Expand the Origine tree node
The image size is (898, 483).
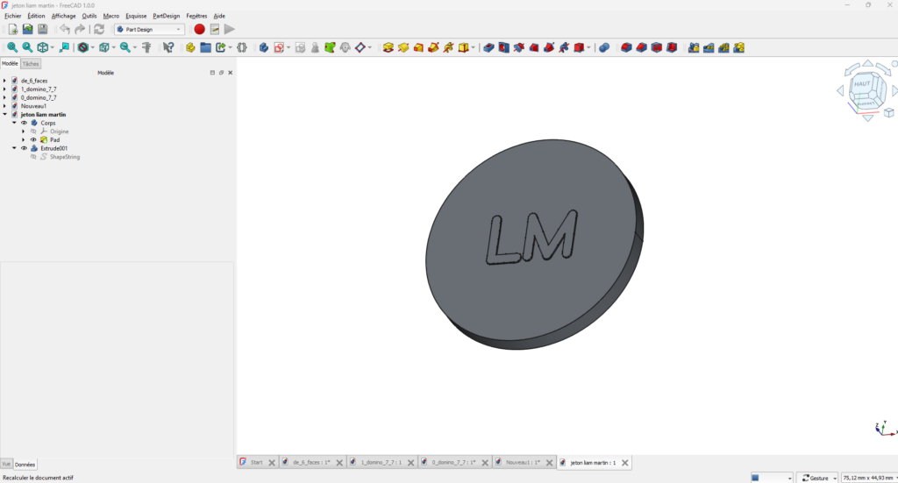click(24, 131)
